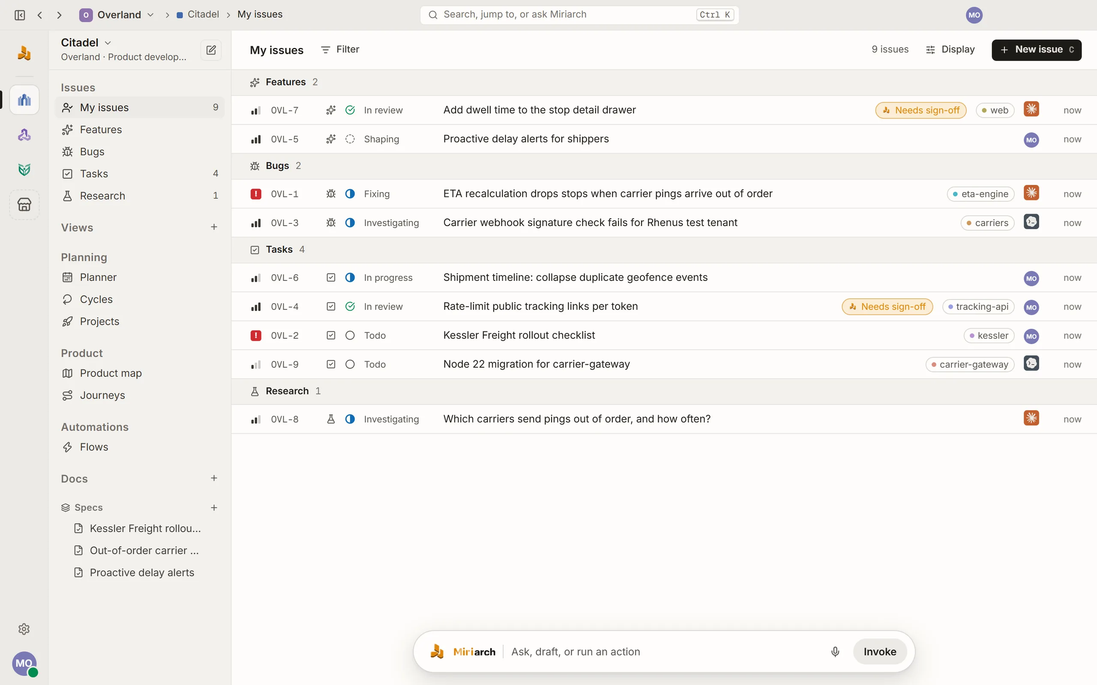Open Product map in the sidebar
Image resolution: width=1097 pixels, height=685 pixels.
tap(140, 373)
